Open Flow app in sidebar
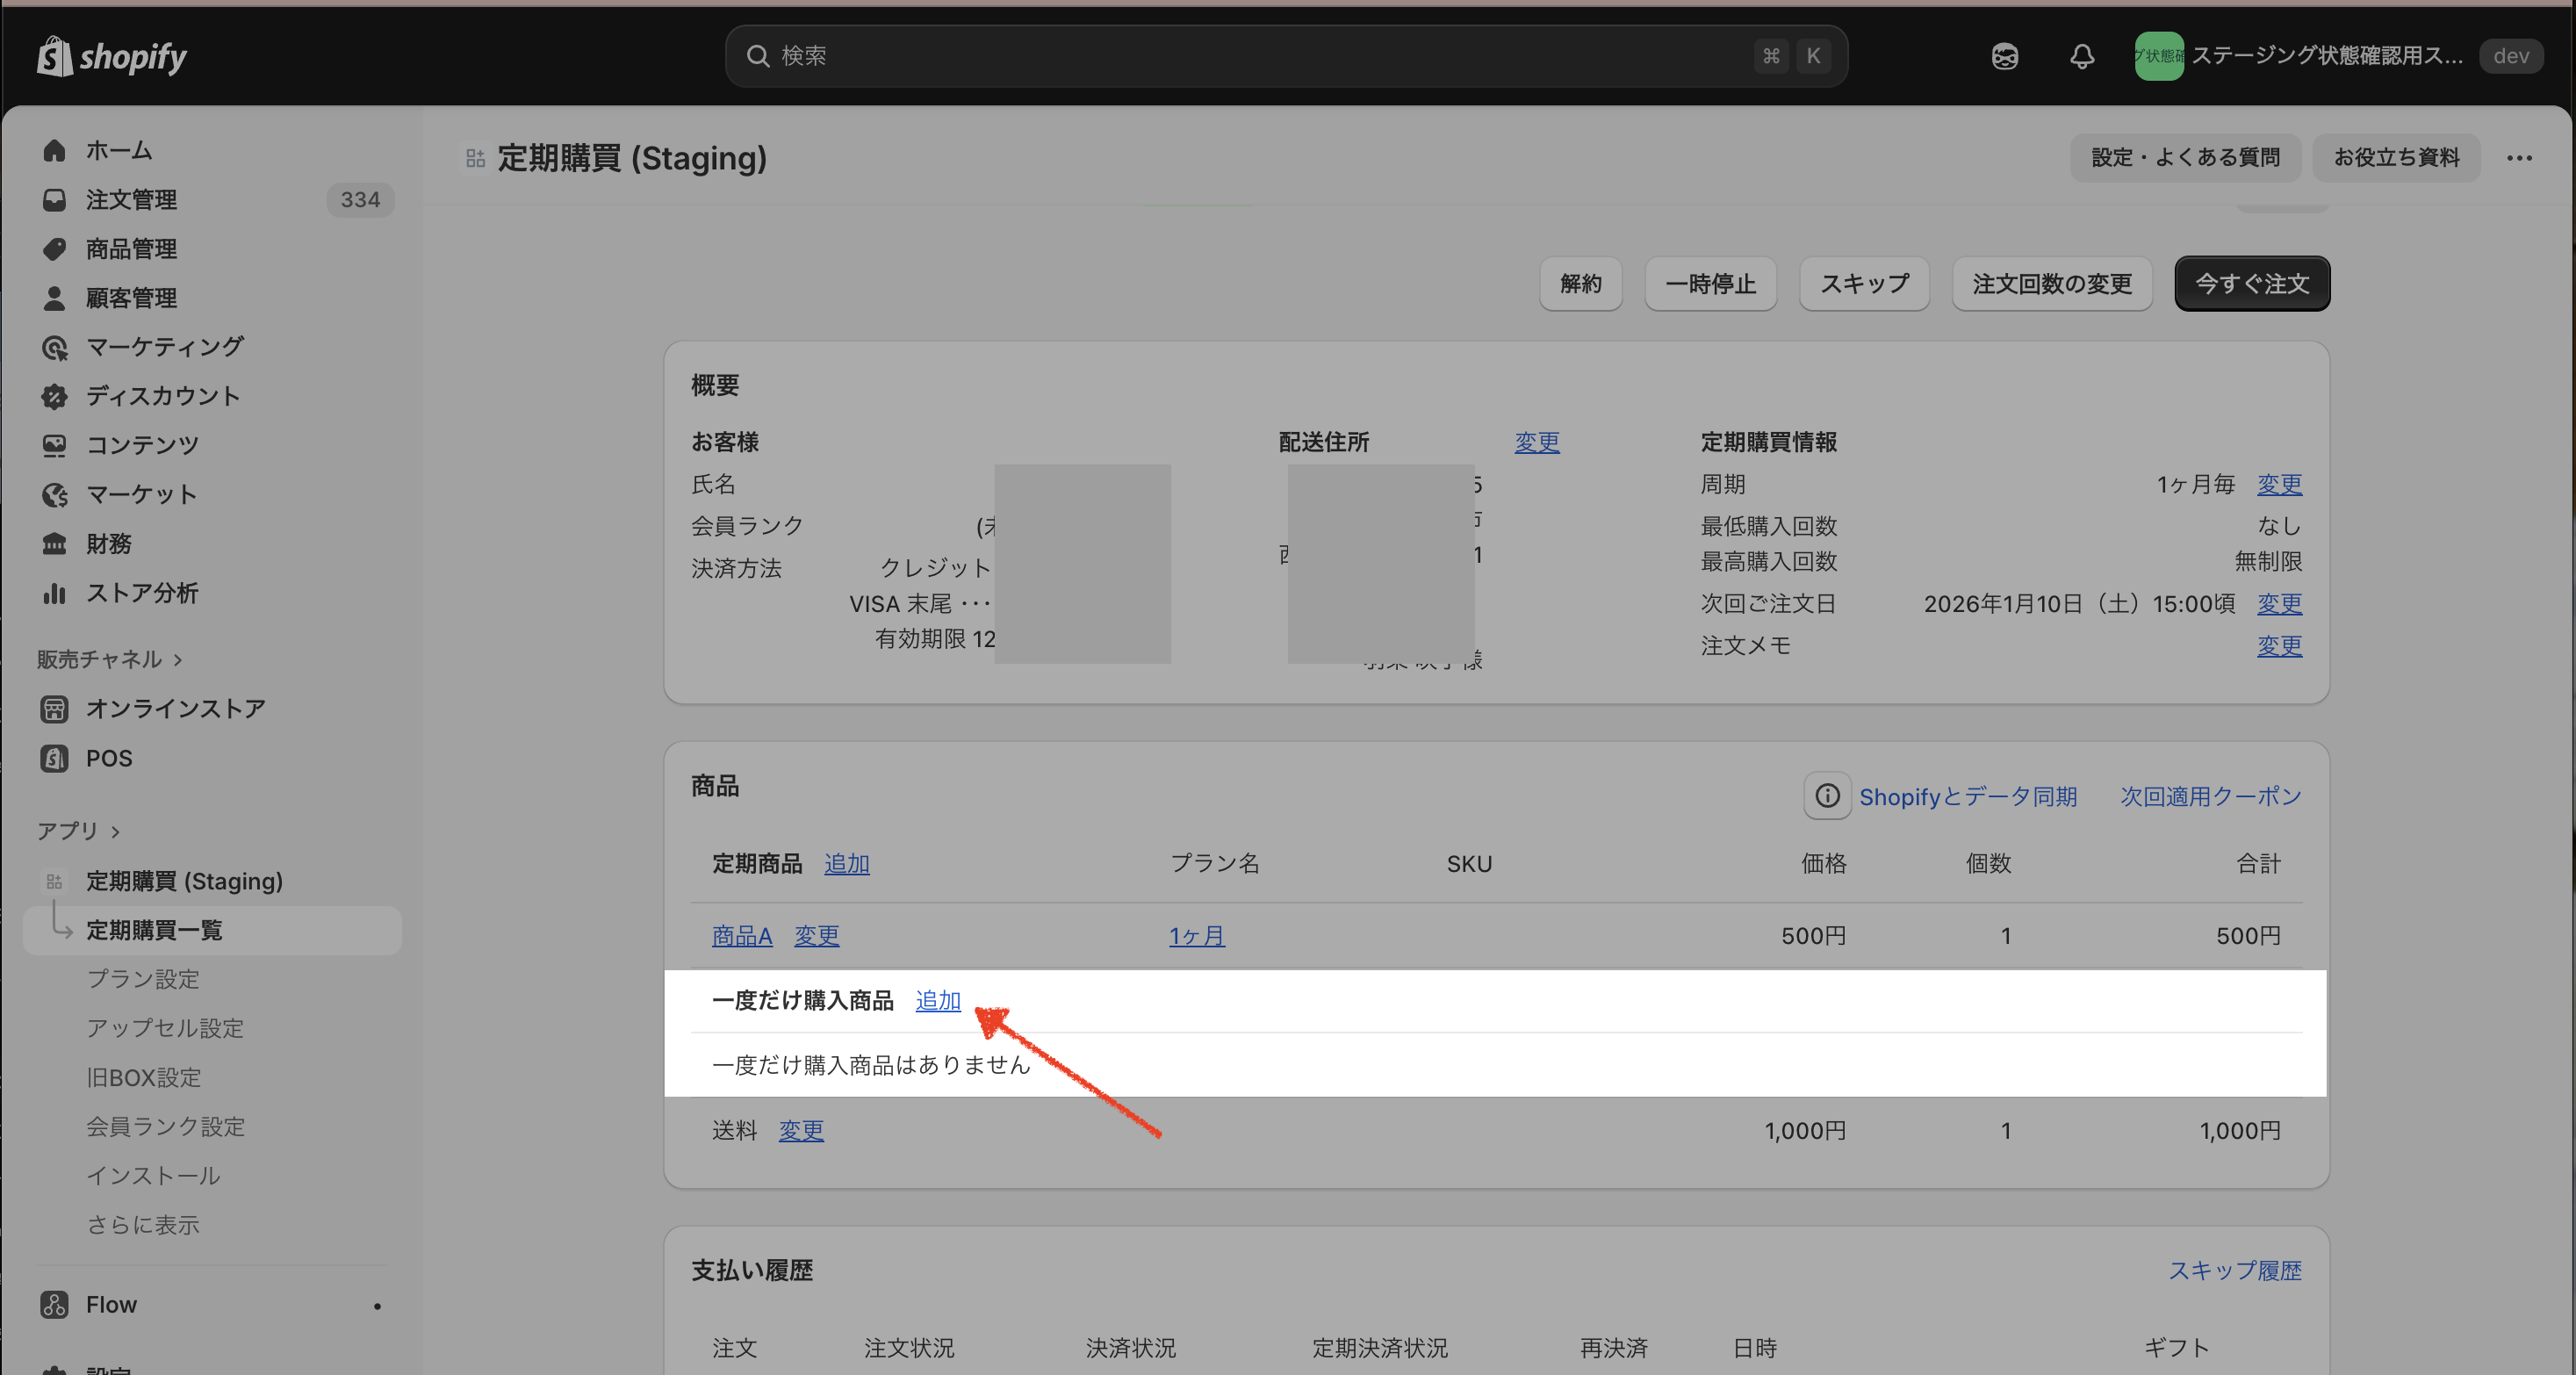 click(x=111, y=1304)
